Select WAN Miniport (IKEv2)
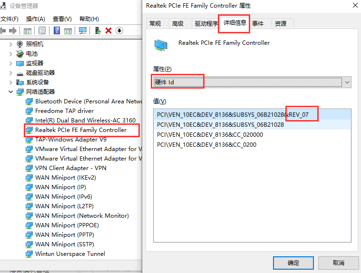361x273 pixels. point(66,178)
